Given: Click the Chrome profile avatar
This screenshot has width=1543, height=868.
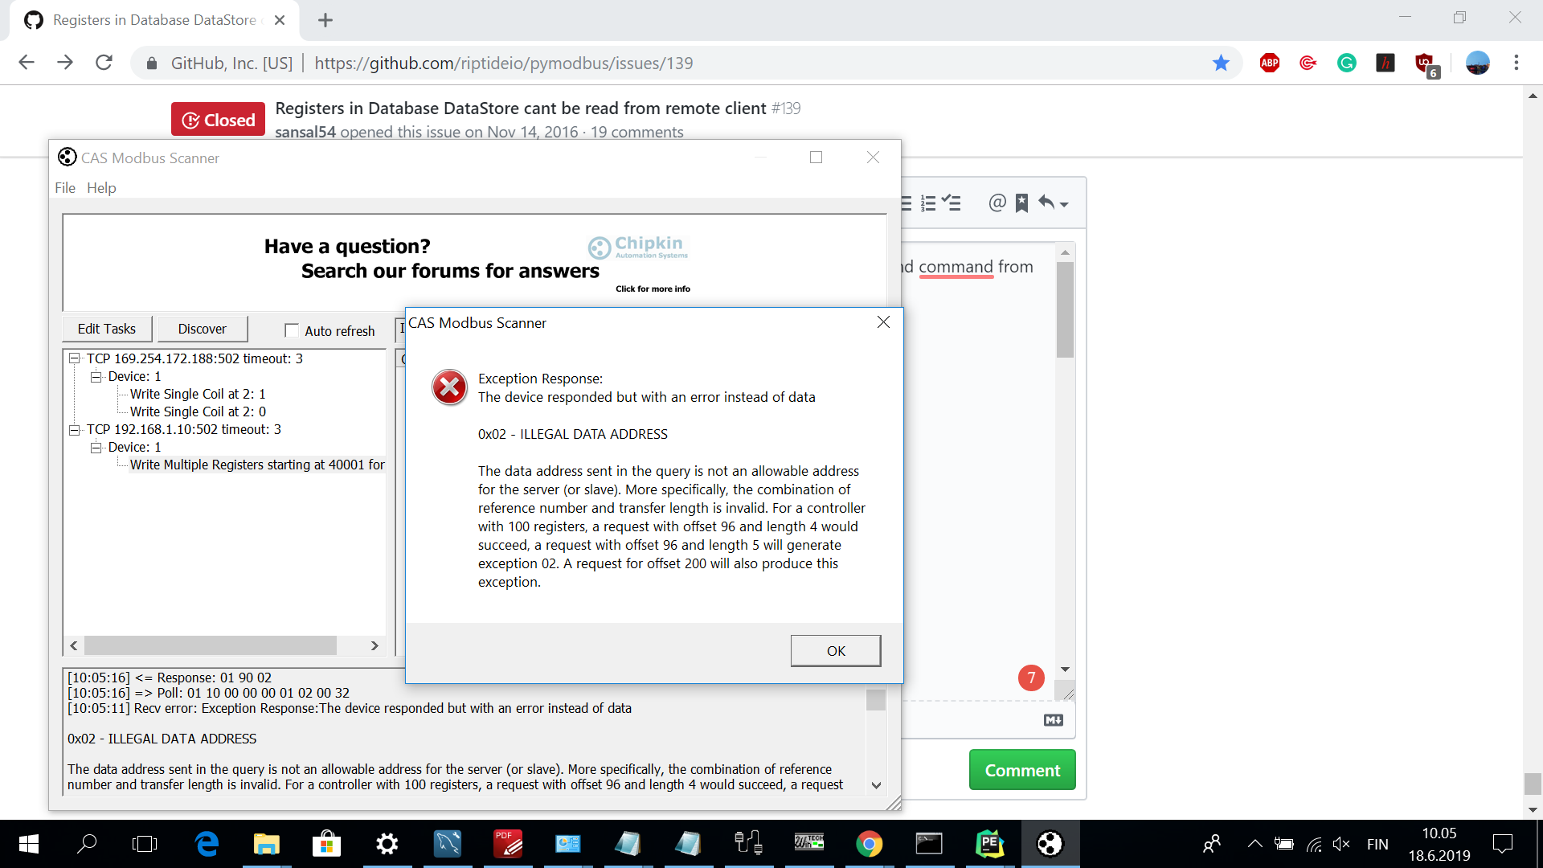Looking at the screenshot, I should [x=1477, y=63].
